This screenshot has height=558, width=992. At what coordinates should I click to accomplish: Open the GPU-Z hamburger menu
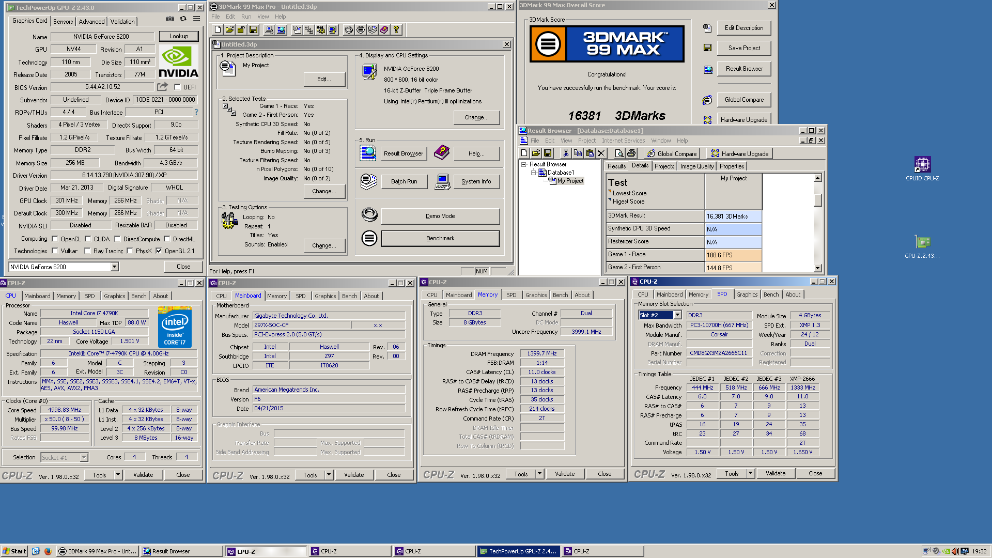196,19
